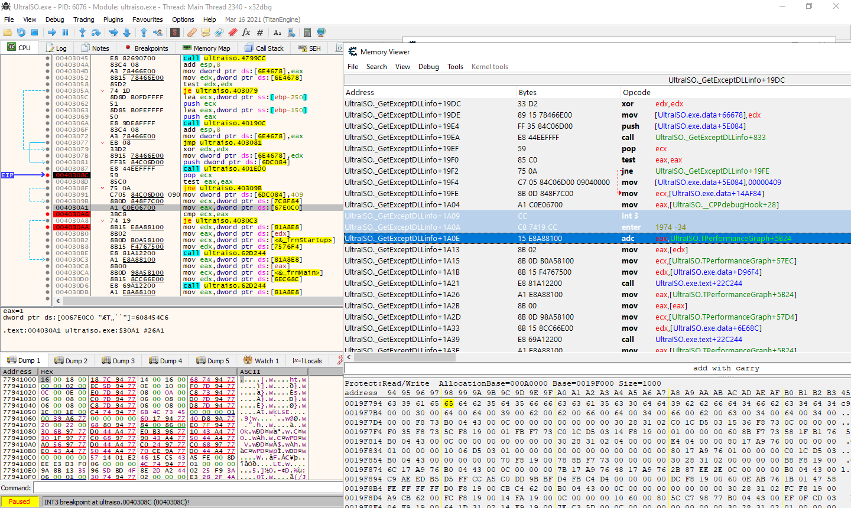Execute till return with the up-arrow icon
The image size is (851, 508).
pyautogui.click(x=144, y=32)
